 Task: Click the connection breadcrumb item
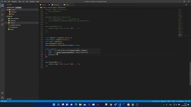click(53, 7)
